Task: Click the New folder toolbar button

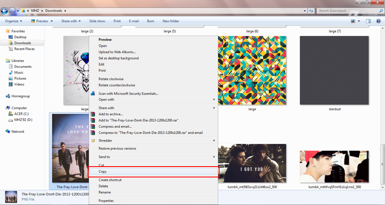Action: point(171,21)
